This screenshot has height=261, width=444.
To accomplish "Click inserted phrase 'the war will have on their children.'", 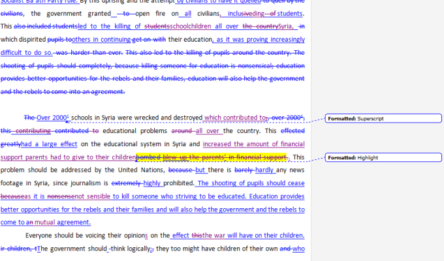I will point(253,236).
